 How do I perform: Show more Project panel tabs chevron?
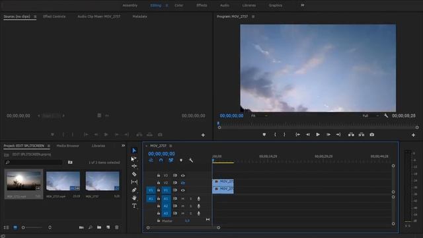(x=124, y=145)
